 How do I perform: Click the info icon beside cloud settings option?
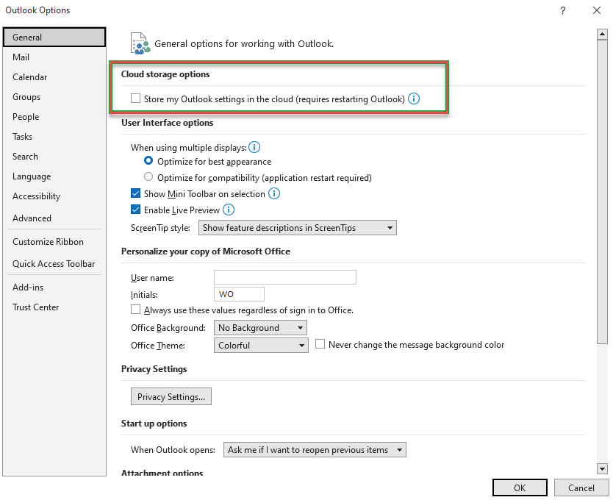coord(414,99)
